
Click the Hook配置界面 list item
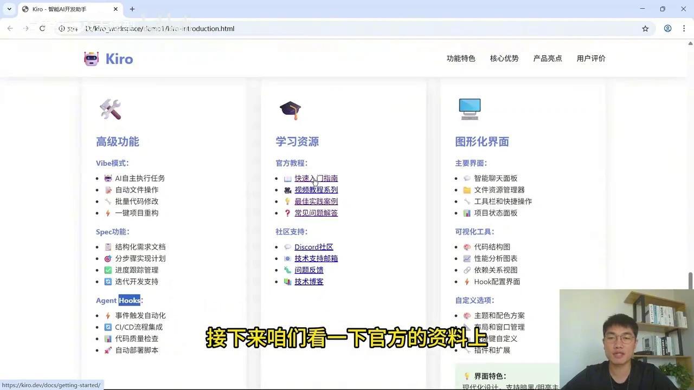[497, 282]
